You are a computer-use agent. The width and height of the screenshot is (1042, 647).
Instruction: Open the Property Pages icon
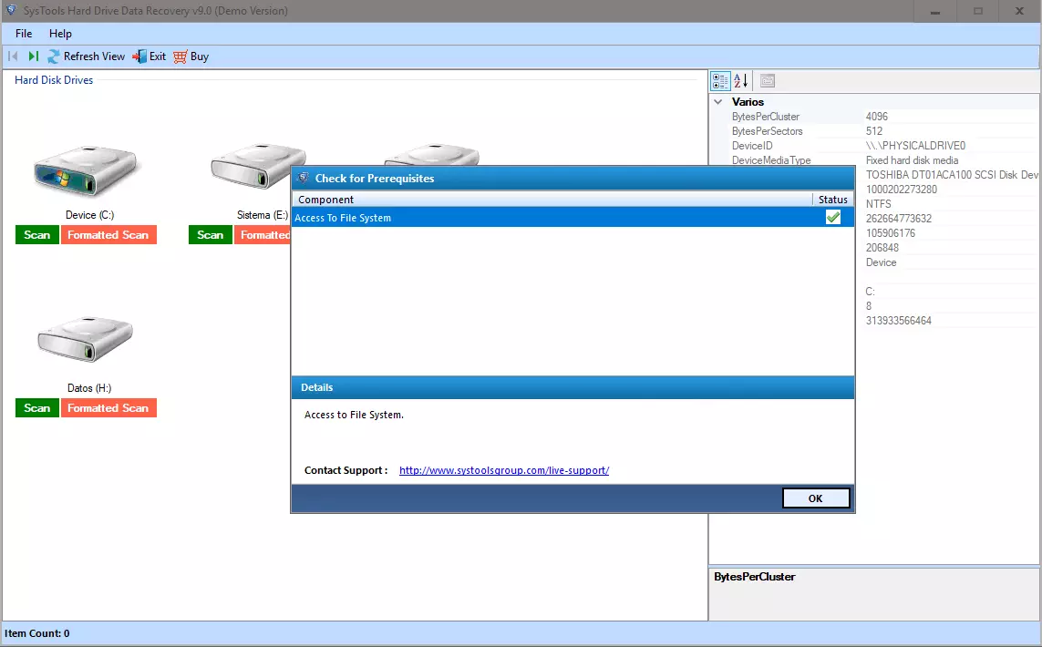point(767,81)
